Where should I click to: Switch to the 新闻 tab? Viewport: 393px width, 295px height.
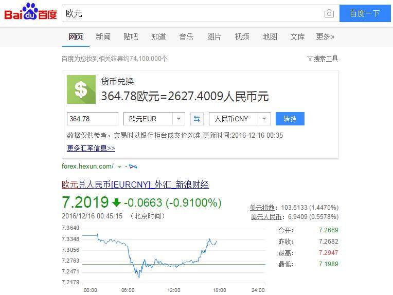click(103, 37)
